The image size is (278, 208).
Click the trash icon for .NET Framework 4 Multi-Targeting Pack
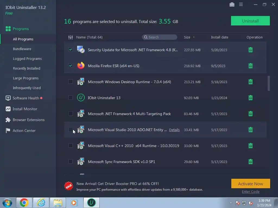(250, 114)
